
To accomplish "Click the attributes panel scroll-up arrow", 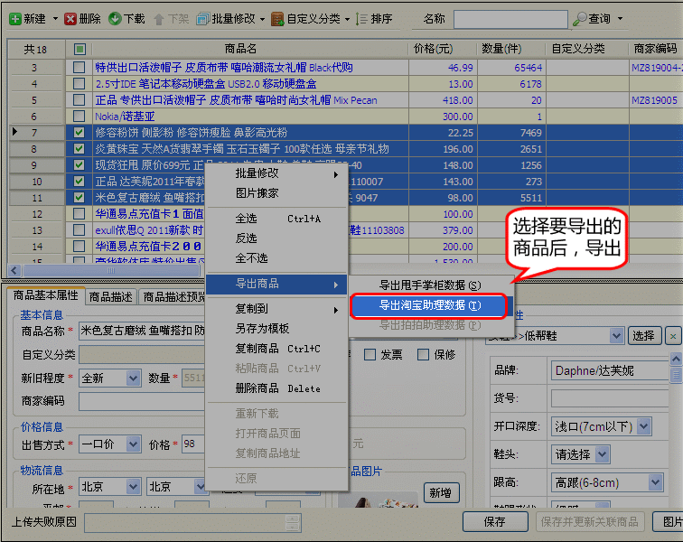I will (676, 359).
